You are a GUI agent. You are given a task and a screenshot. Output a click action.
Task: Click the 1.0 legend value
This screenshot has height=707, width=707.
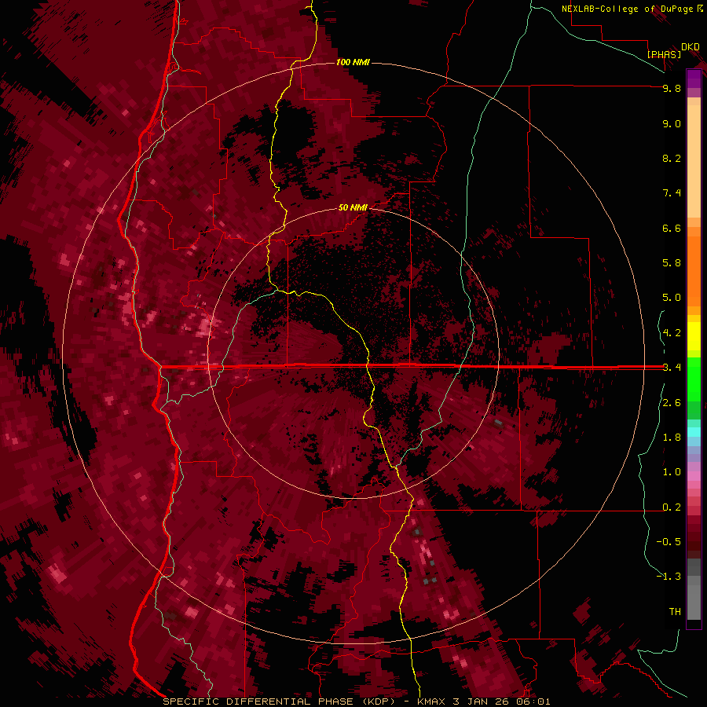(x=672, y=472)
